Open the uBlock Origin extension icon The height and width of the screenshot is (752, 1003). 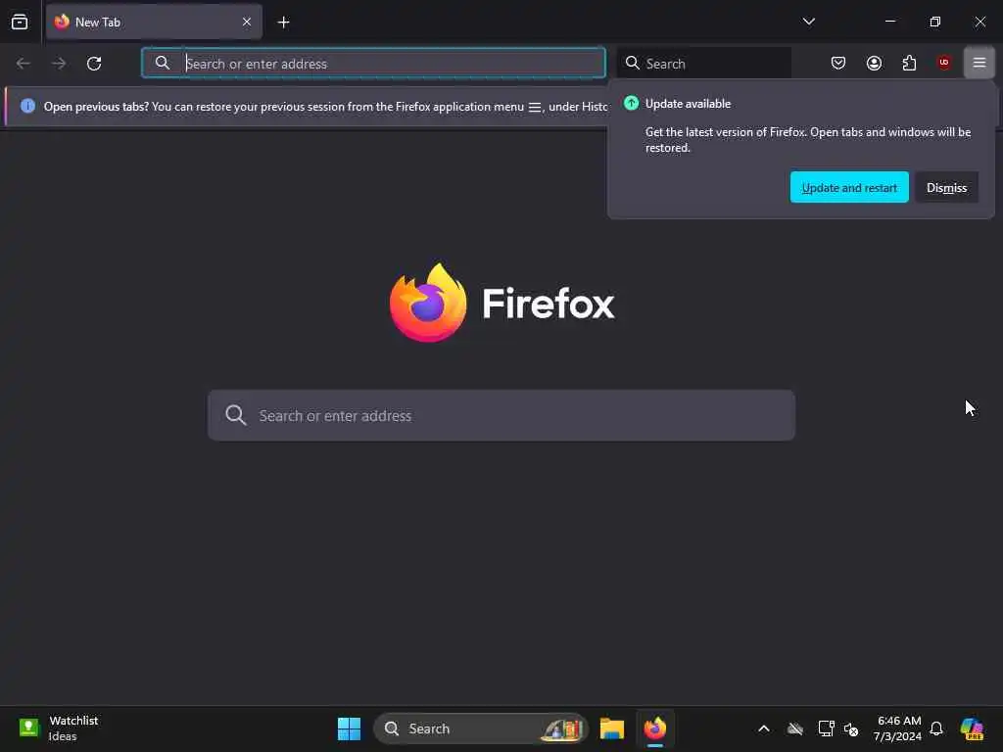pyautogui.click(x=944, y=63)
